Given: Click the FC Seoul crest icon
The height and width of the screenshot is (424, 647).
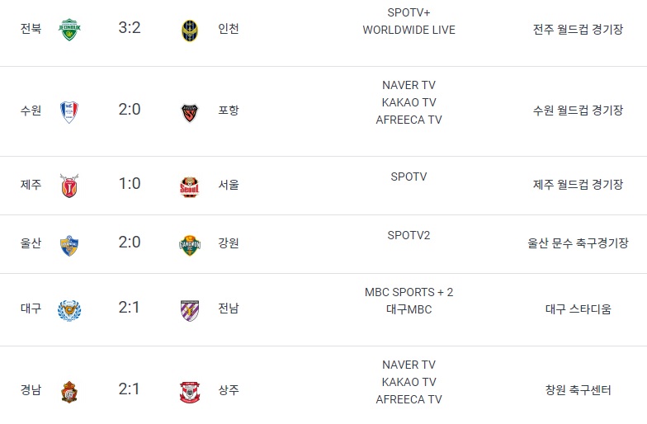Looking at the screenshot, I should 190,186.
